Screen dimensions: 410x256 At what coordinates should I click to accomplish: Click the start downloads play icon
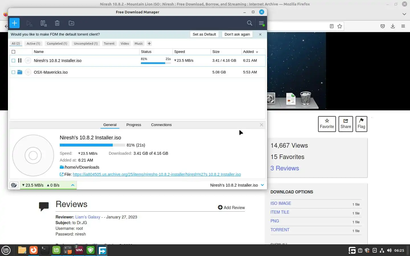click(29, 23)
